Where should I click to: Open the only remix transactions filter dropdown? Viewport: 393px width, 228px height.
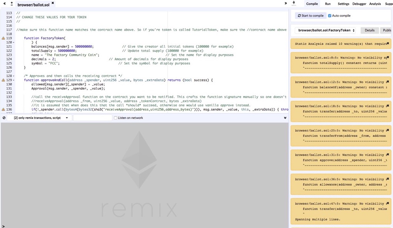pos(39,118)
